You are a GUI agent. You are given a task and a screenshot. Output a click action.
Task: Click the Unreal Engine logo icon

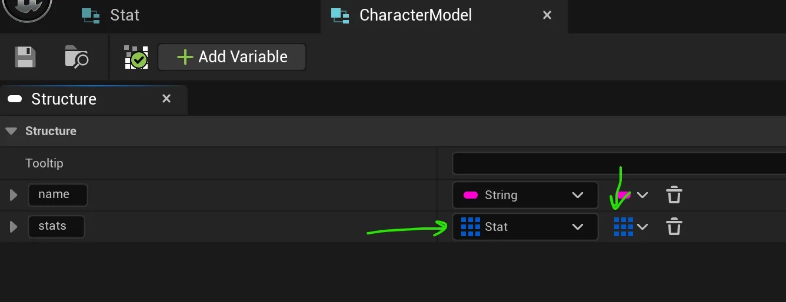(27, 8)
